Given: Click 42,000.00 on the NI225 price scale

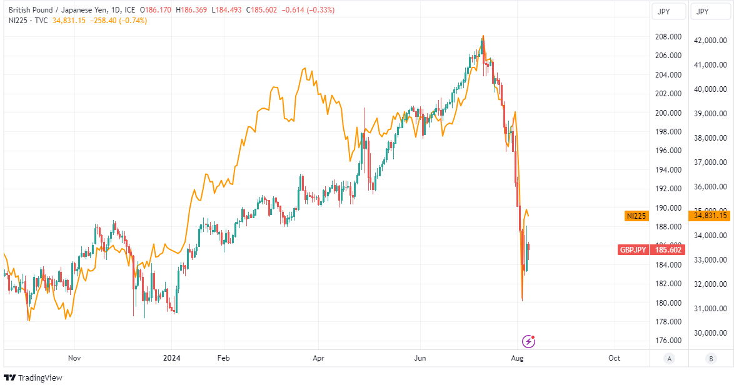Looking at the screenshot, I should [710, 41].
